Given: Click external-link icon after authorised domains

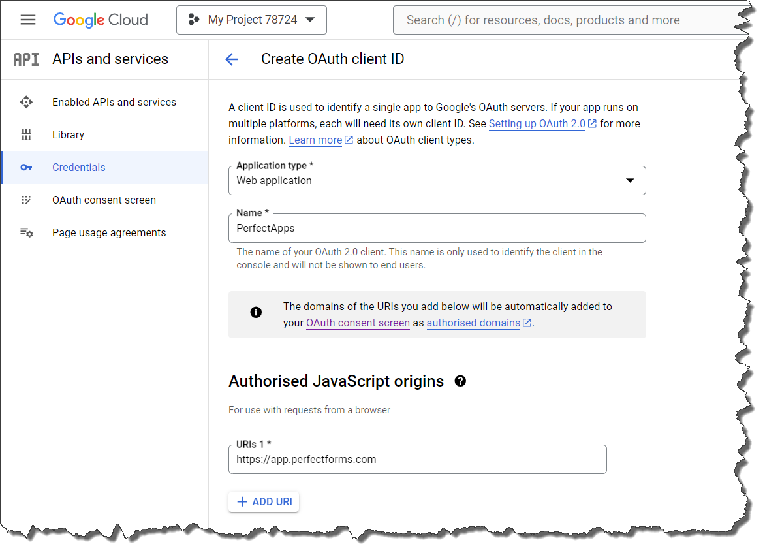Looking at the screenshot, I should [527, 323].
